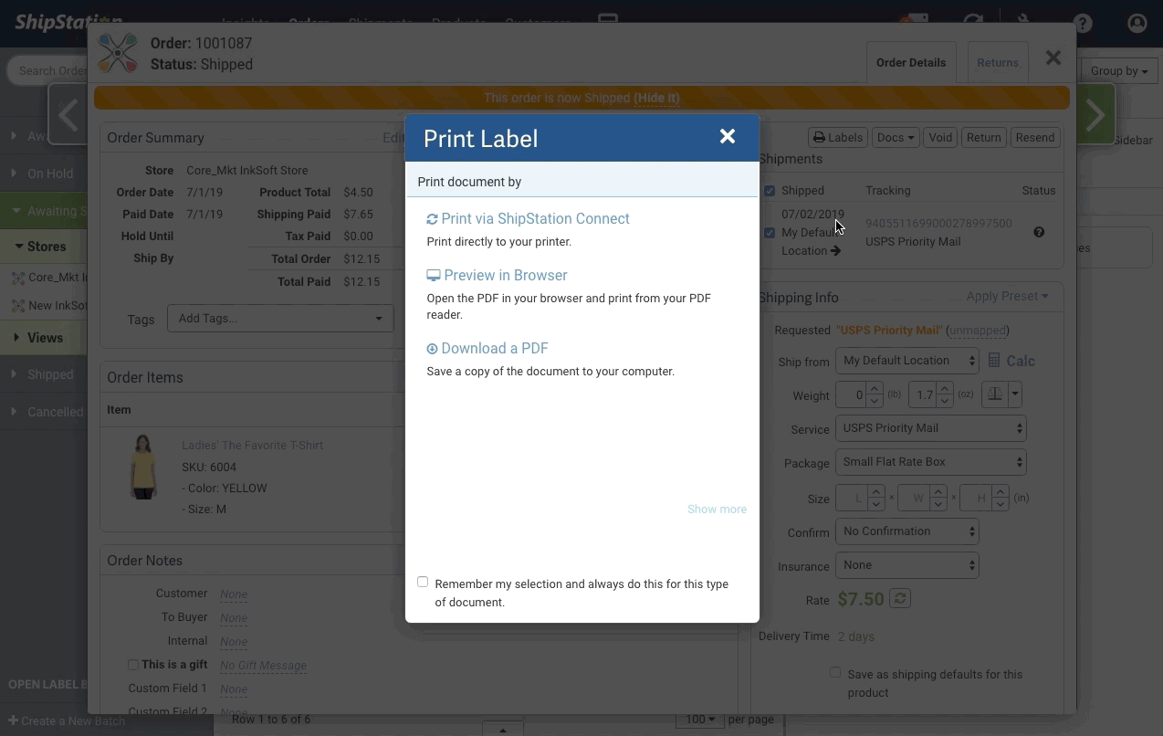Image resolution: width=1163 pixels, height=736 pixels.
Task: Open the Docs menu
Action: point(895,137)
